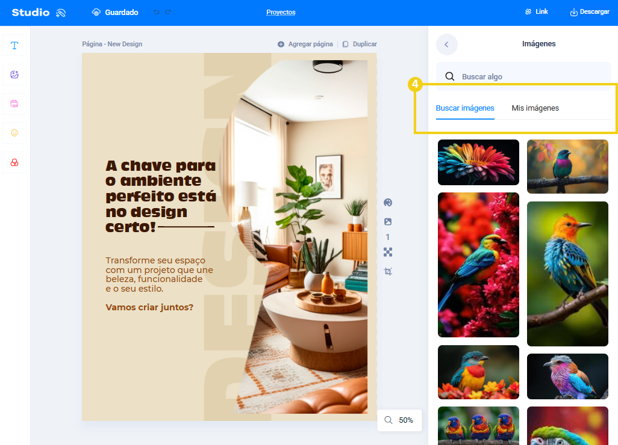This screenshot has height=445, width=618.
Task: Click the image icon beside canvas
Action: [388, 222]
